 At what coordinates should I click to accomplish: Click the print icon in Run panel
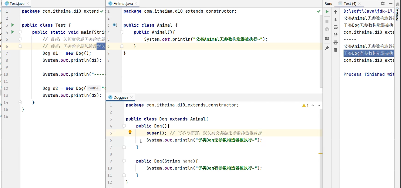(x=335, y=42)
